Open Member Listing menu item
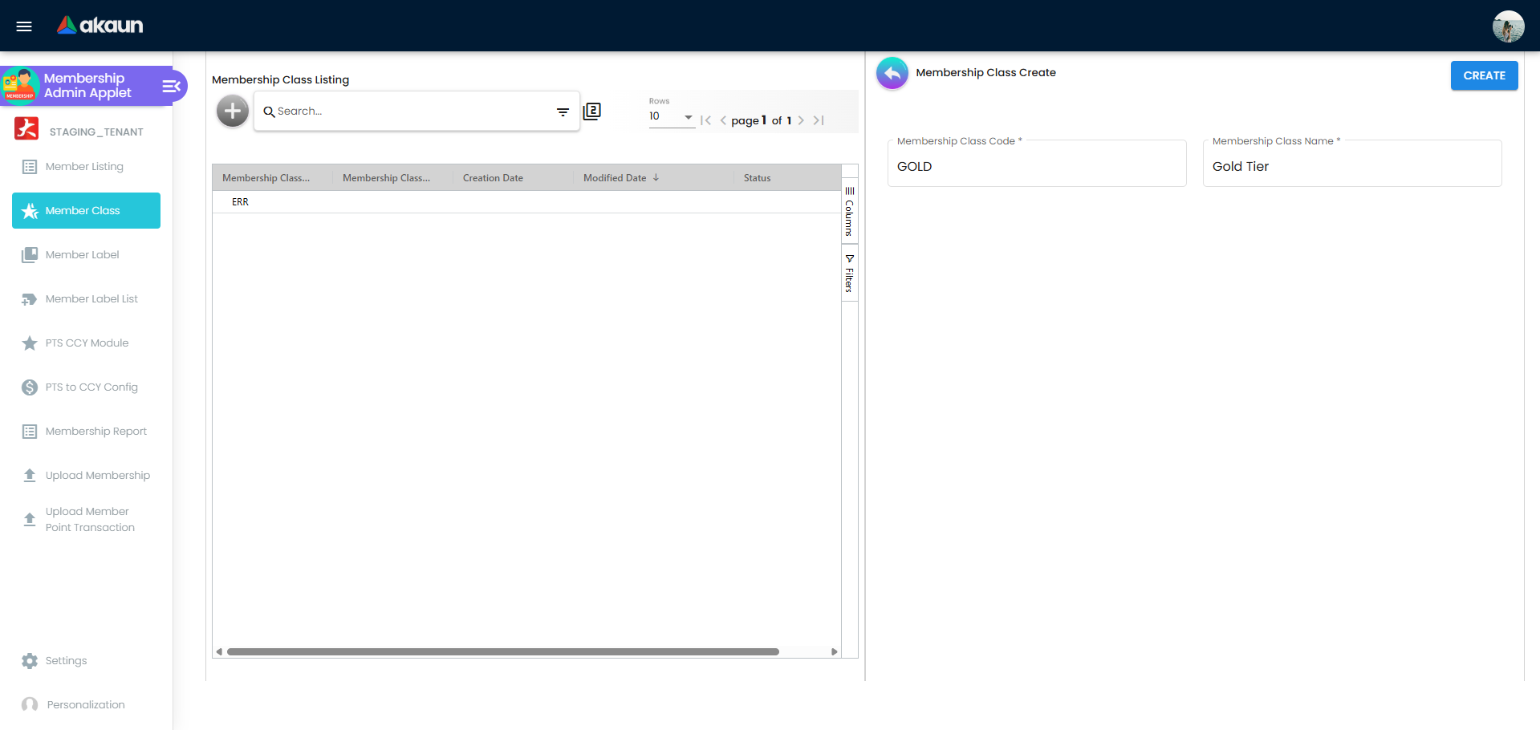Viewport: 1540px width, 730px height. point(84,167)
